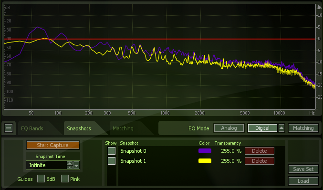This screenshot has height=190, width=323.
Task: Change the purple color swatch of Snapshot 0
Action: (x=205, y=151)
